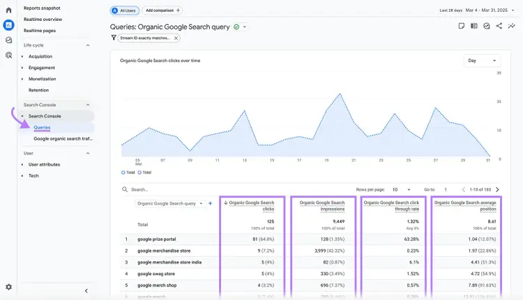The image size is (523, 300).
Task: Expand the Acquisition menu item
Action: click(40, 56)
